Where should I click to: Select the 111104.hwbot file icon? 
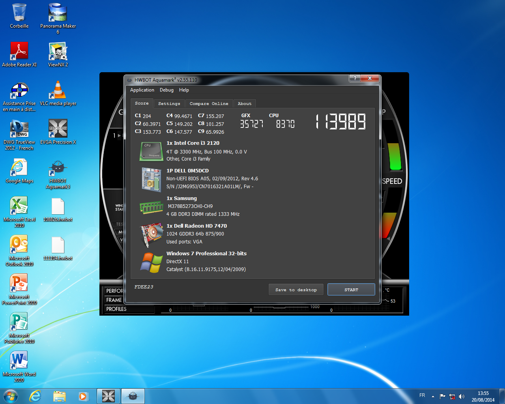pyautogui.click(x=58, y=248)
